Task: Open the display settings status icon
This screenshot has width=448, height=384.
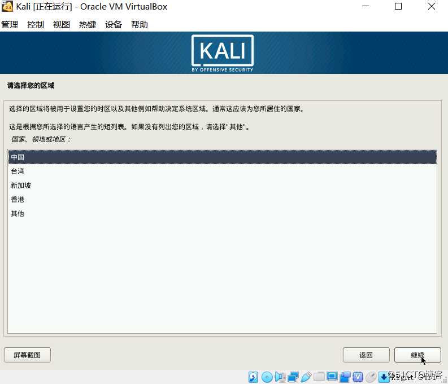Action: [x=332, y=377]
